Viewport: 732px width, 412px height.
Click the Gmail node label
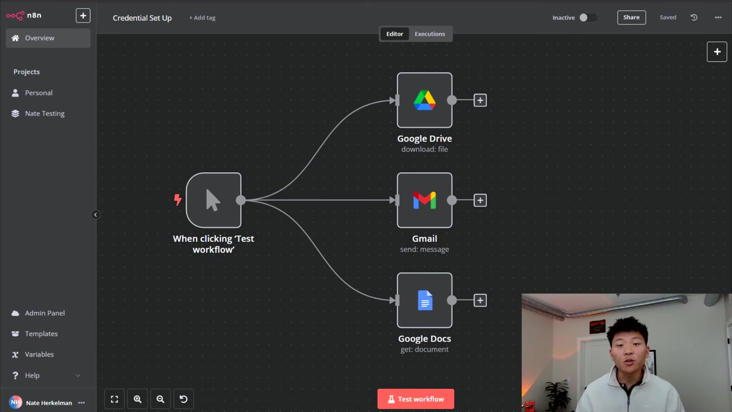425,239
